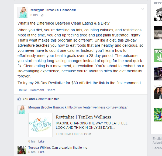
Task: Open the post options chevron dropdown
Action: 143,9
